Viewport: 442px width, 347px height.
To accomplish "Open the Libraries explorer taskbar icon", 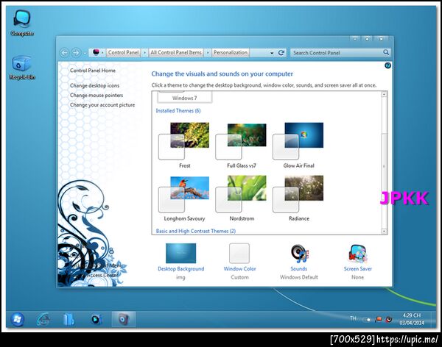I will point(69,319).
